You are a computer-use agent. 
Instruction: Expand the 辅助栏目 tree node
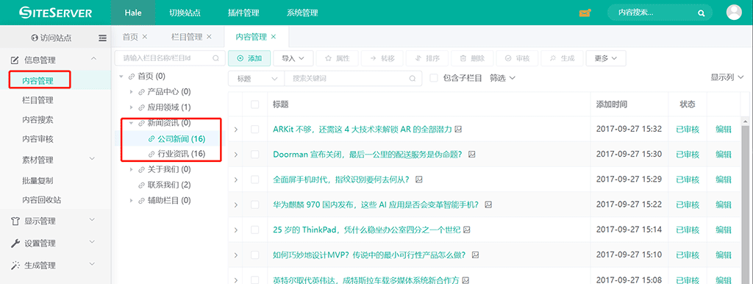(x=132, y=200)
